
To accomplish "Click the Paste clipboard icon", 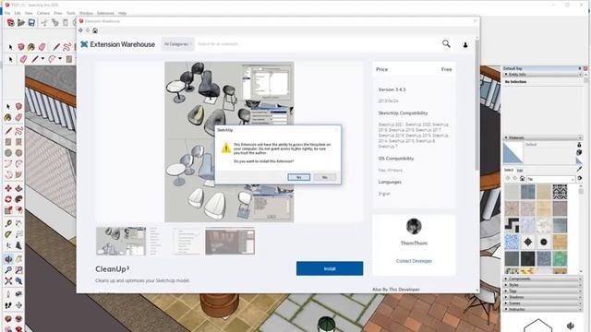I will click(66, 23).
